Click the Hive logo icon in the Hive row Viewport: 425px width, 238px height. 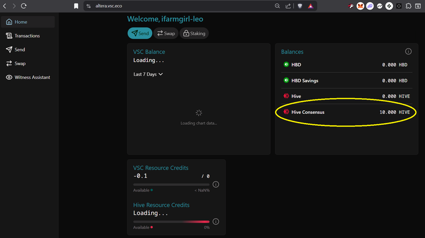click(286, 96)
